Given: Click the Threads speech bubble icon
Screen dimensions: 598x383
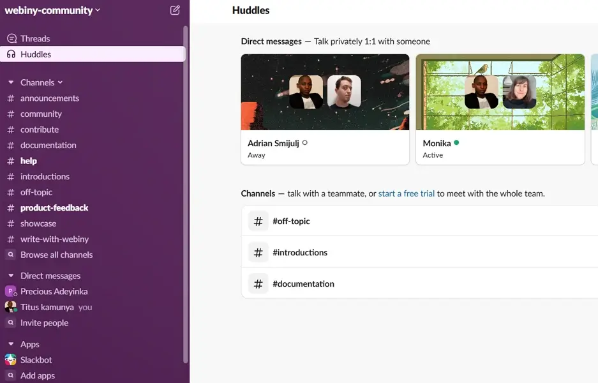Looking at the screenshot, I should (11, 38).
